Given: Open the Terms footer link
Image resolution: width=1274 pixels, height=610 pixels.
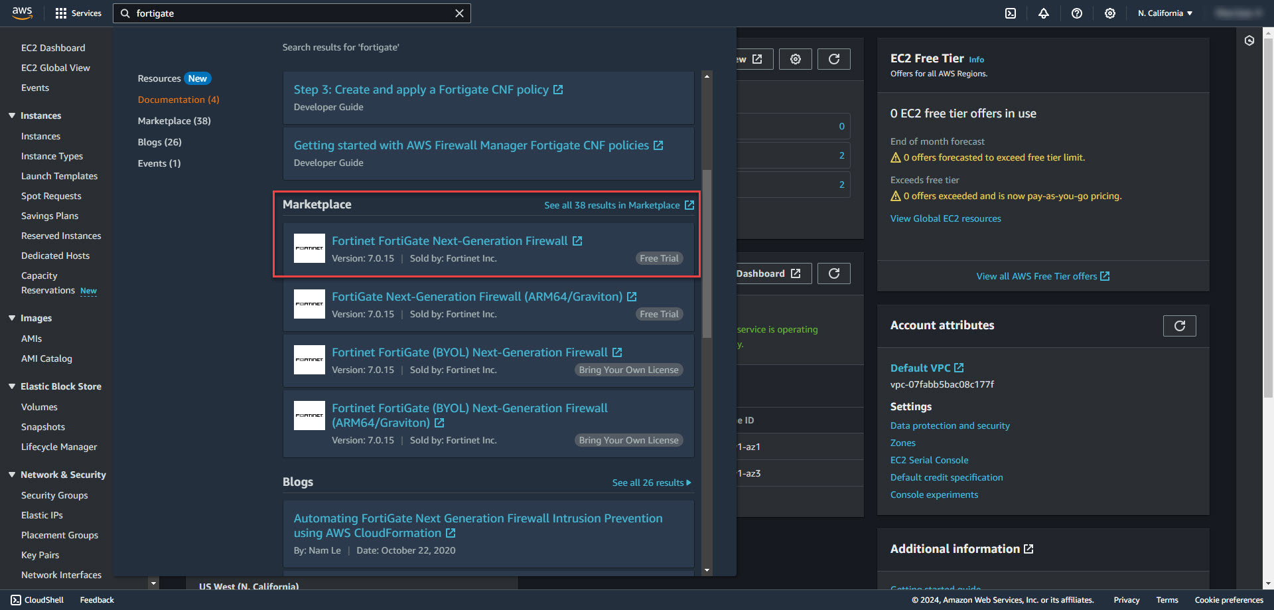Looking at the screenshot, I should [x=1167, y=600].
